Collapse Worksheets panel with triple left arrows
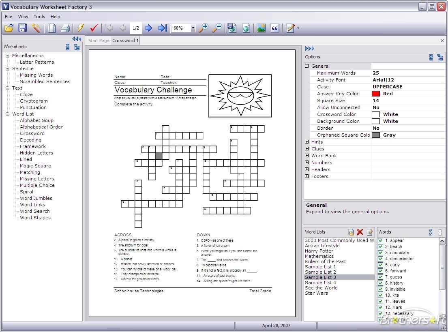The width and height of the screenshot is (448, 332). 77,39
